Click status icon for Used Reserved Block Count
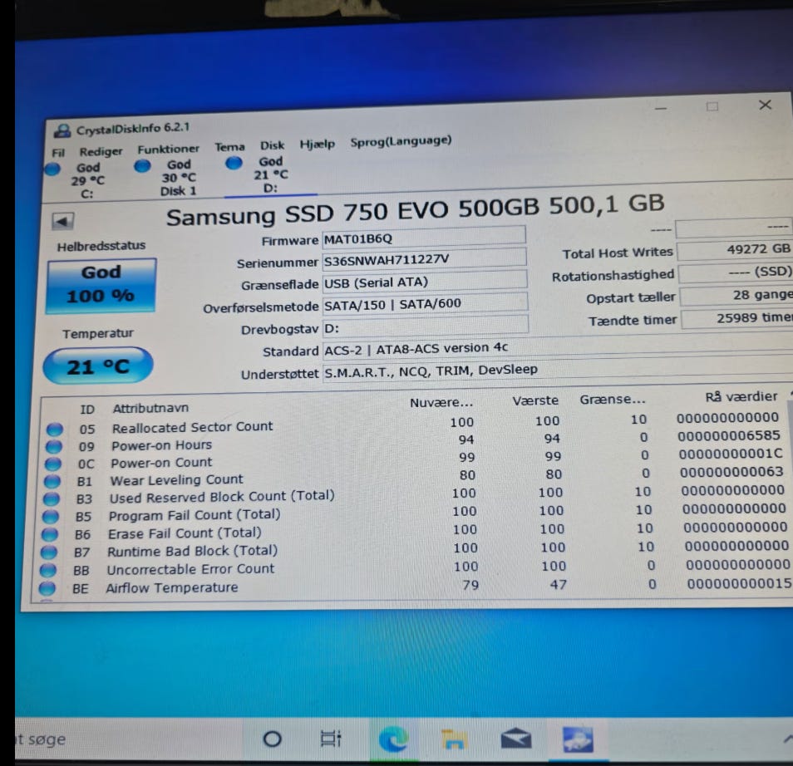The image size is (793, 766). click(51, 499)
